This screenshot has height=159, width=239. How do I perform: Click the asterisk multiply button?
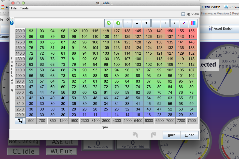[x=175, y=23]
